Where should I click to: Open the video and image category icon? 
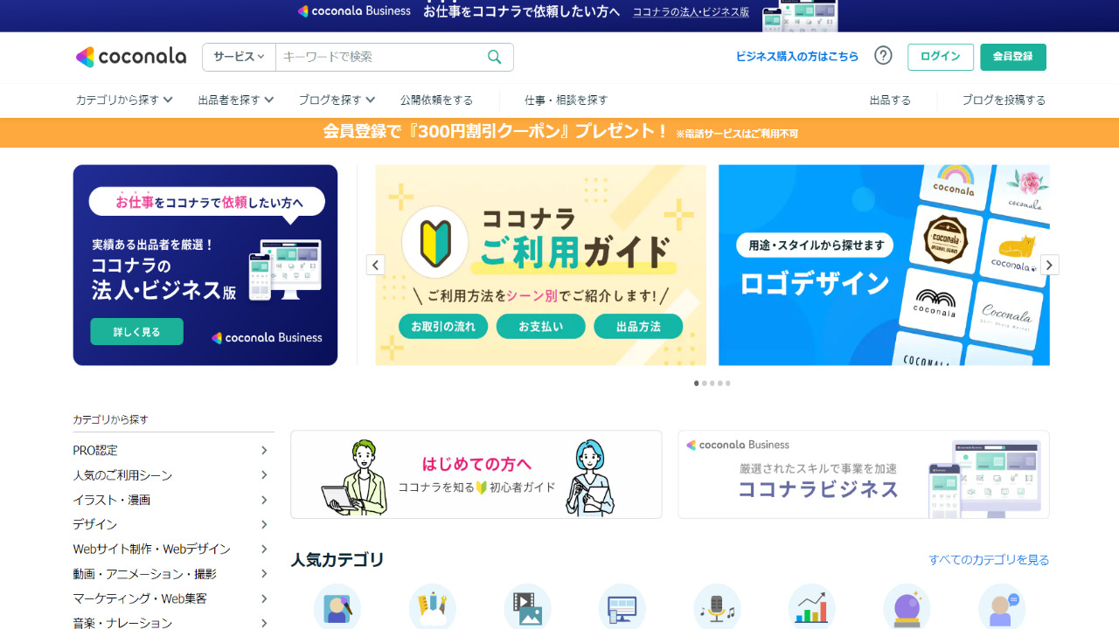[x=528, y=606]
